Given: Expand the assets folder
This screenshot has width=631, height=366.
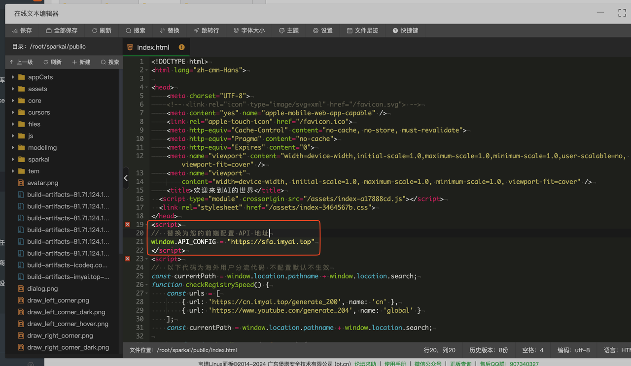Looking at the screenshot, I should click(13, 89).
